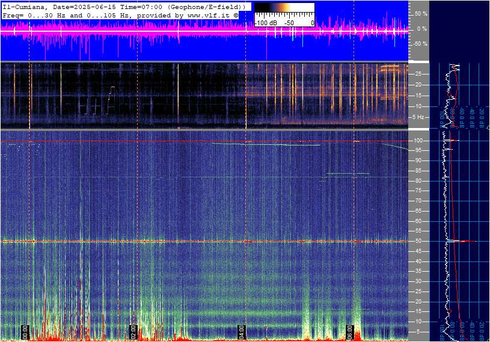Click the 06:00 time marker
The width and height of the screenshot is (490, 342).
pos(349,332)
